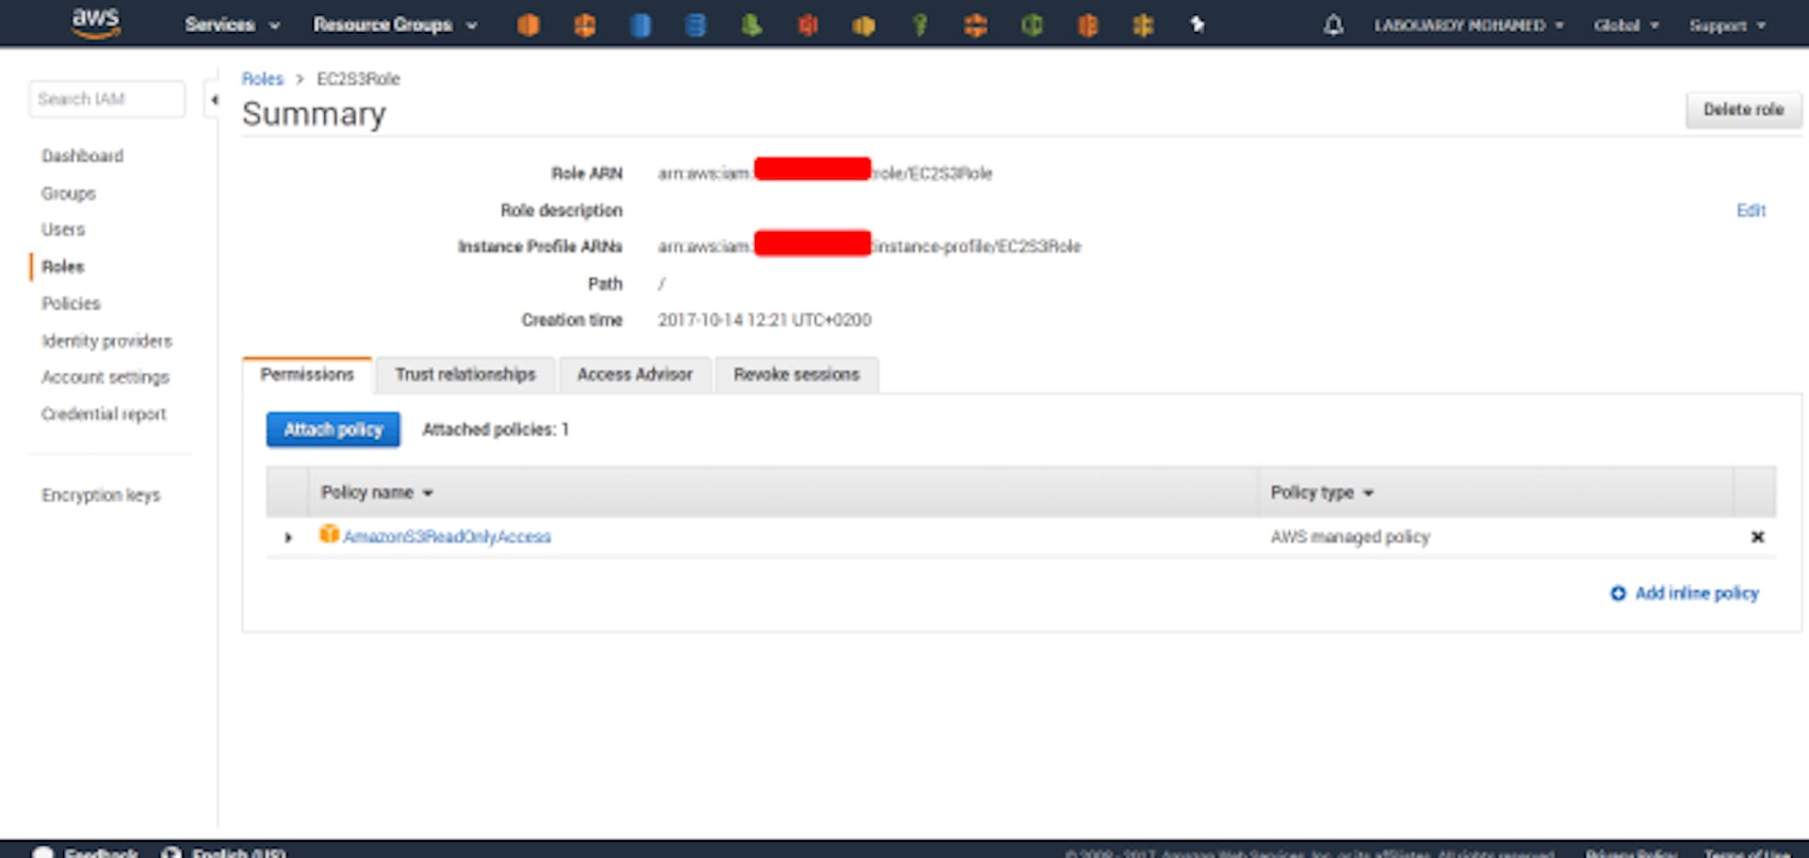Open the Access Advisor tab

pyautogui.click(x=635, y=375)
